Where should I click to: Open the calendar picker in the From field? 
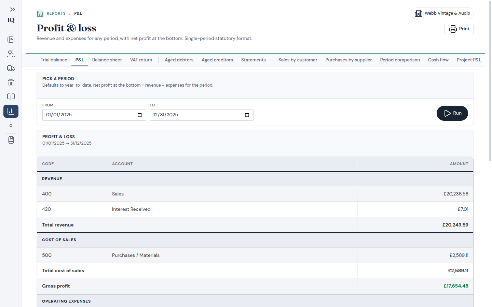140,115
